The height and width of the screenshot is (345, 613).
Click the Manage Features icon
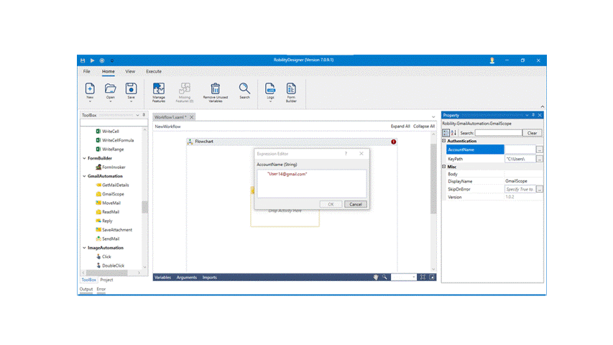point(159,88)
